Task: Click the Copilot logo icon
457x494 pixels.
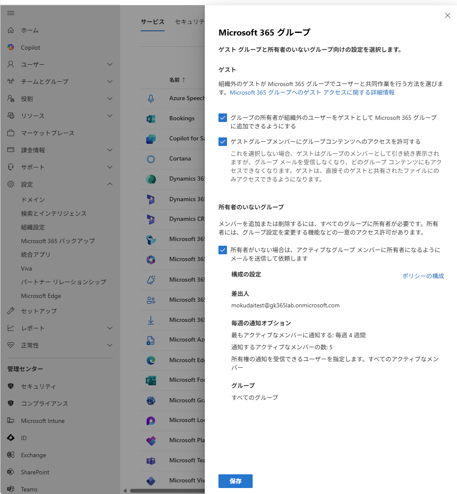Action: pyautogui.click(x=11, y=47)
